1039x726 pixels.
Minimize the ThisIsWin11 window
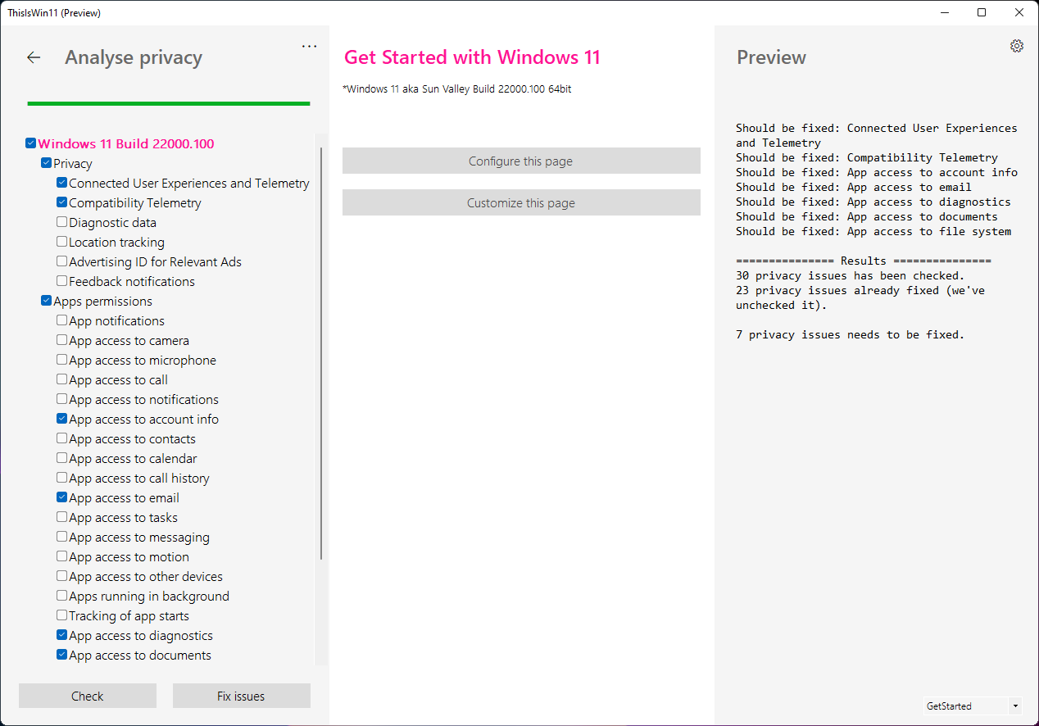pyautogui.click(x=944, y=12)
